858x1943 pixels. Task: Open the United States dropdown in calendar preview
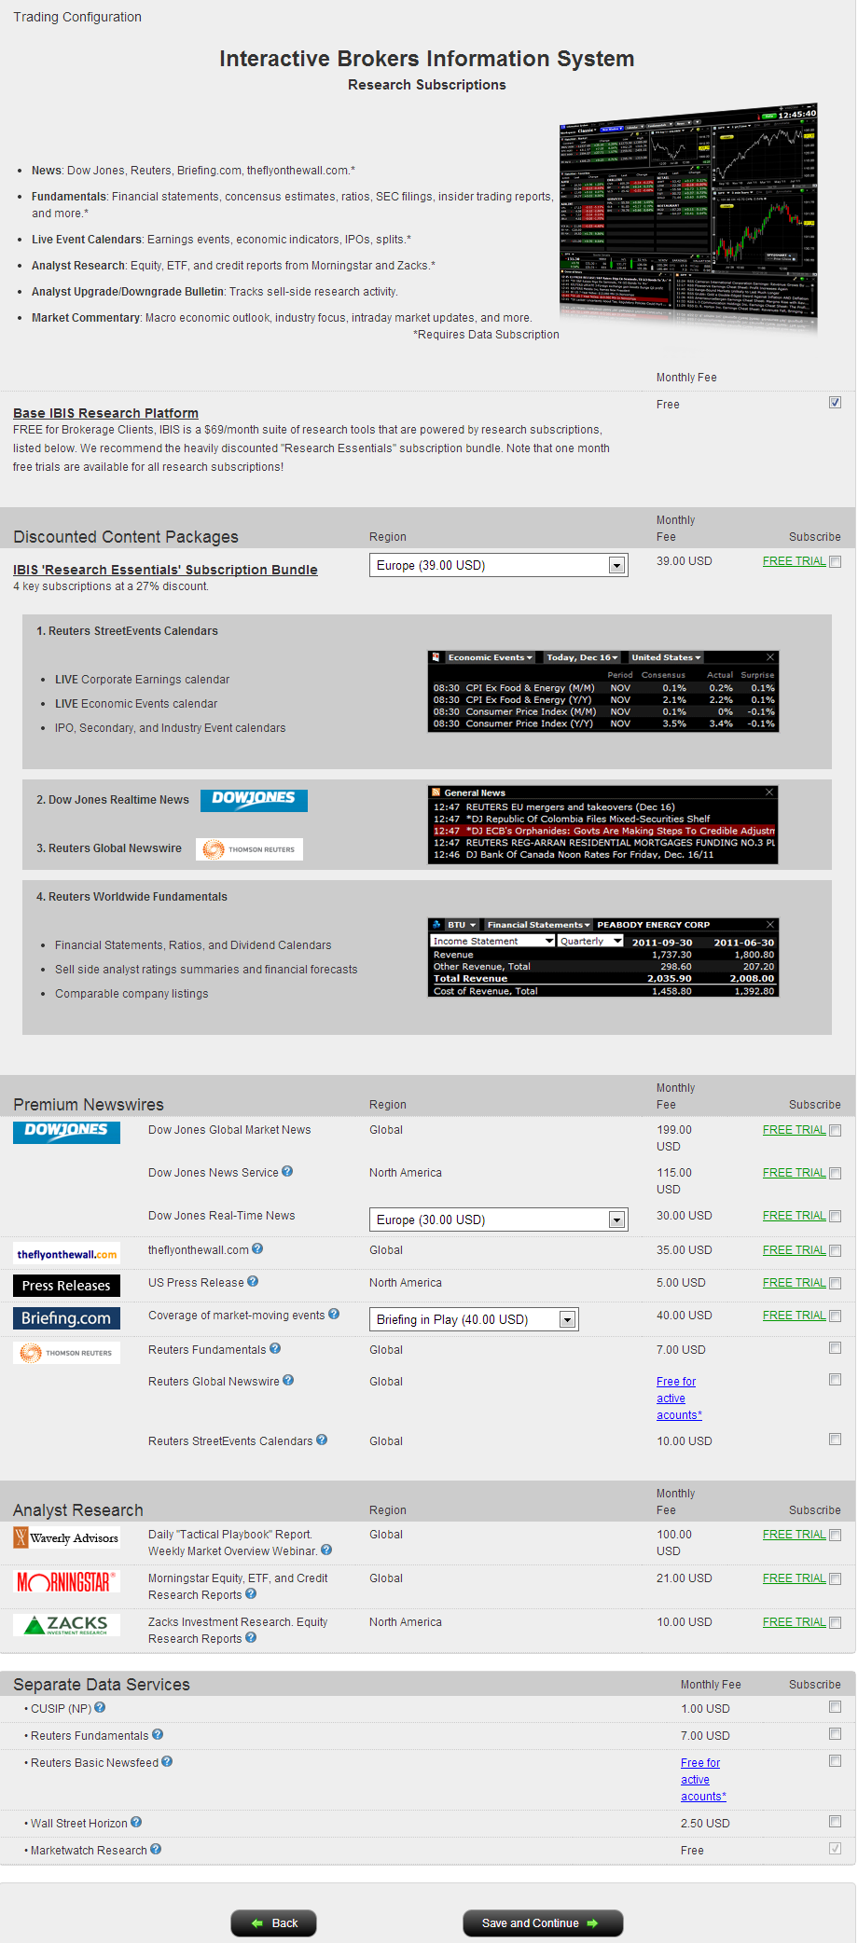(x=666, y=658)
